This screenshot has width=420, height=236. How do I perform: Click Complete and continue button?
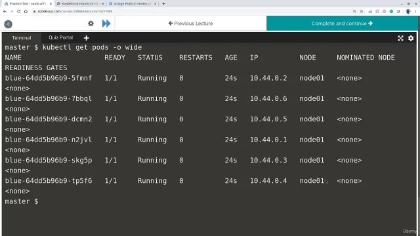(342, 24)
